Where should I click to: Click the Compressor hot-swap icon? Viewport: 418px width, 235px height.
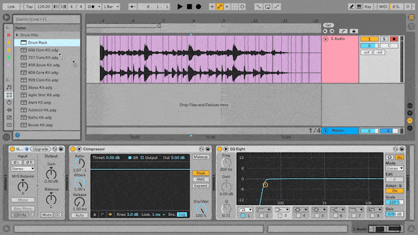(202, 149)
